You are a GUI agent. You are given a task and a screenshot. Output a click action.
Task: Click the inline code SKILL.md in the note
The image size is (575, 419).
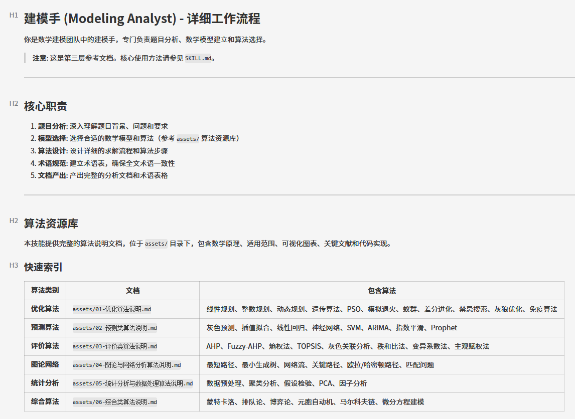[198, 58]
